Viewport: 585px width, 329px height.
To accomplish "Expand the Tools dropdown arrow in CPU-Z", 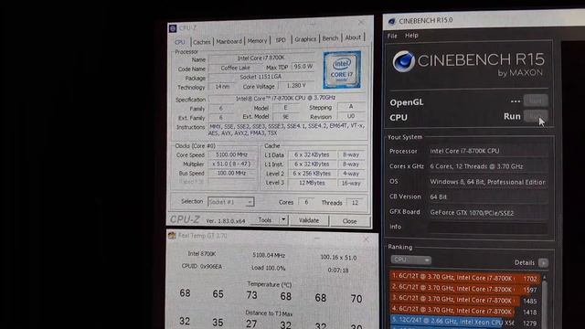I will click(x=283, y=219).
